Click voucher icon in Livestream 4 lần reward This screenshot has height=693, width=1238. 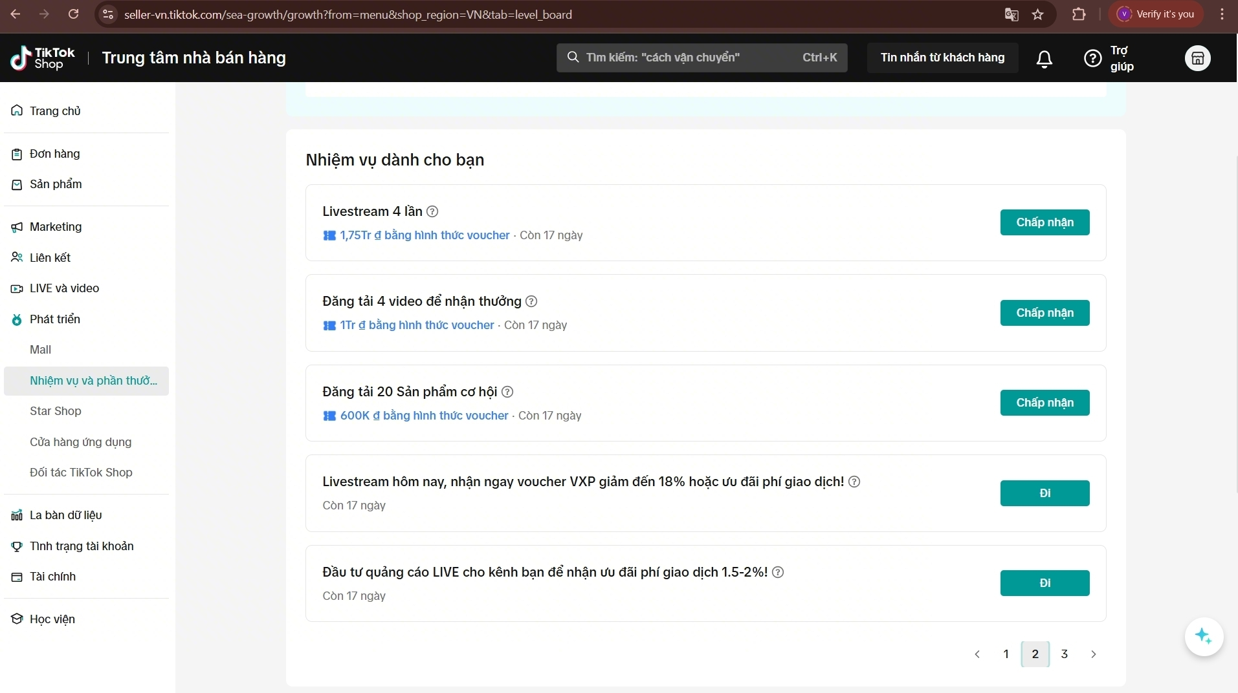329,235
